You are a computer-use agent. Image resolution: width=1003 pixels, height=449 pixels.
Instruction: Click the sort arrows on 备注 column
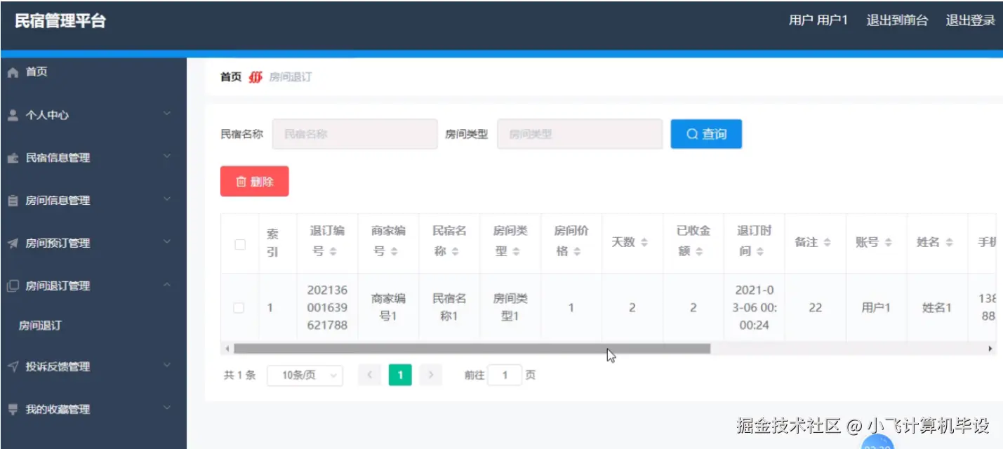pyautogui.click(x=828, y=242)
